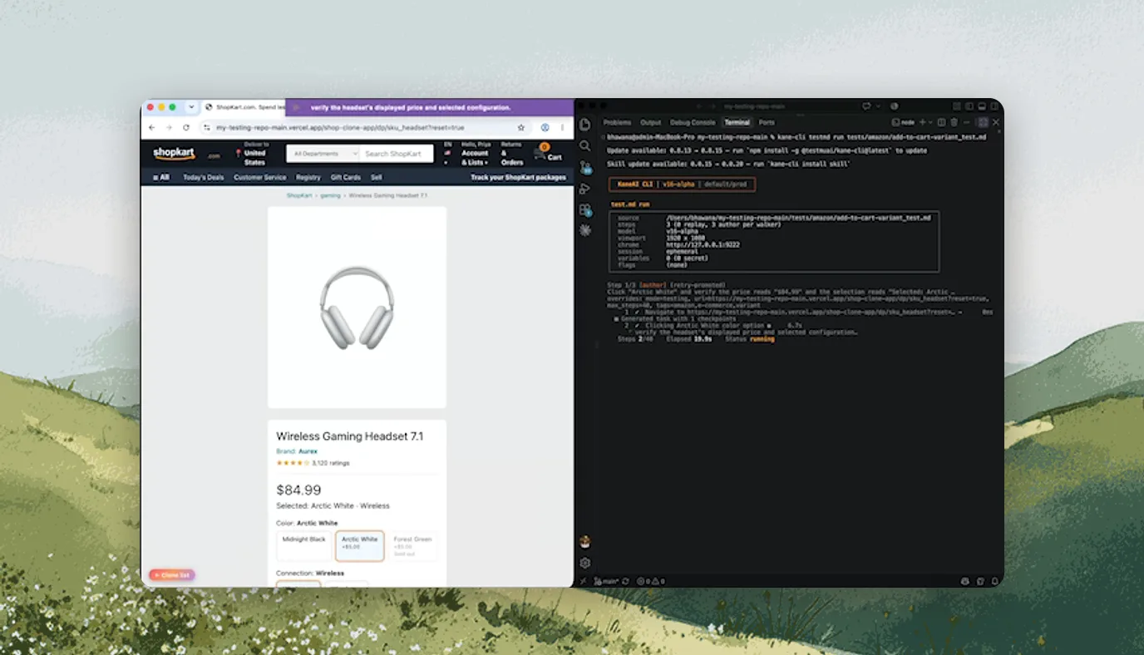Click the Chrome address bar URL
Screen dimensions: 1144x655
pyautogui.click(x=340, y=128)
